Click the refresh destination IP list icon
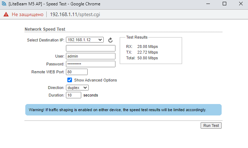Viewport: 248px width, 148px height. coord(110,40)
